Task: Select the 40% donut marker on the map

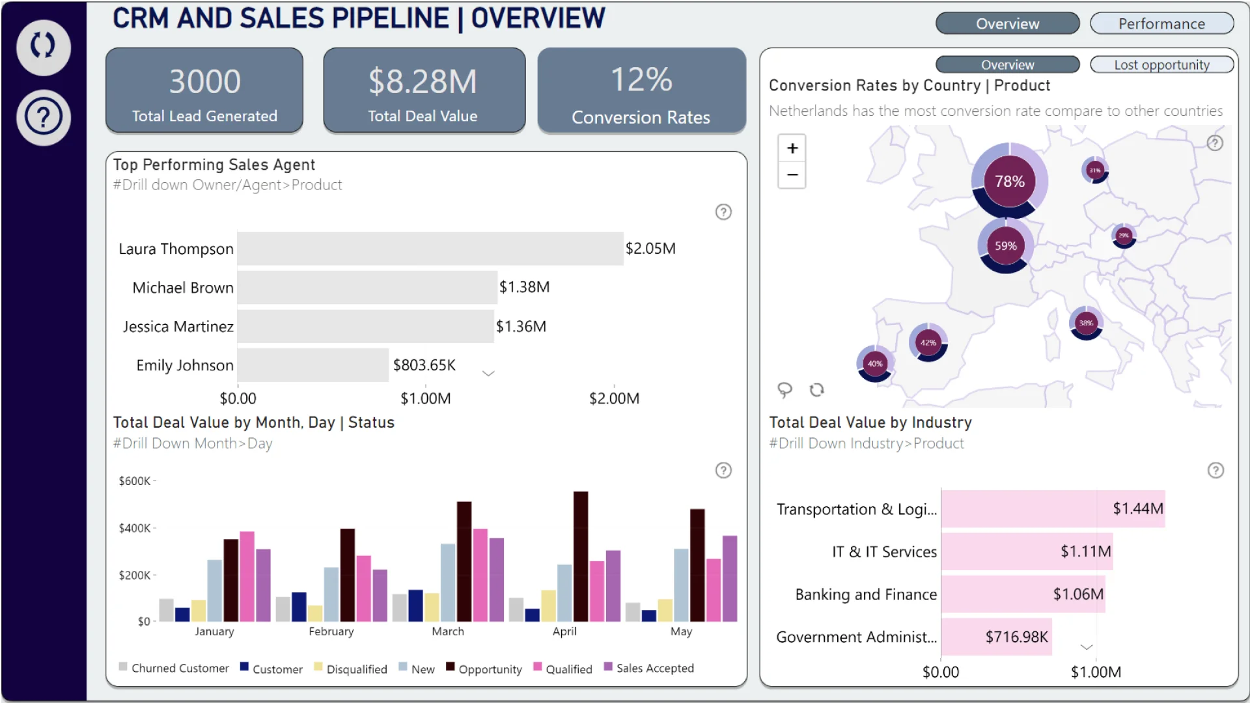Action: [875, 364]
